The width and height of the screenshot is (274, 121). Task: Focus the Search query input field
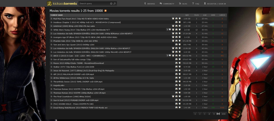[x=94, y=3]
